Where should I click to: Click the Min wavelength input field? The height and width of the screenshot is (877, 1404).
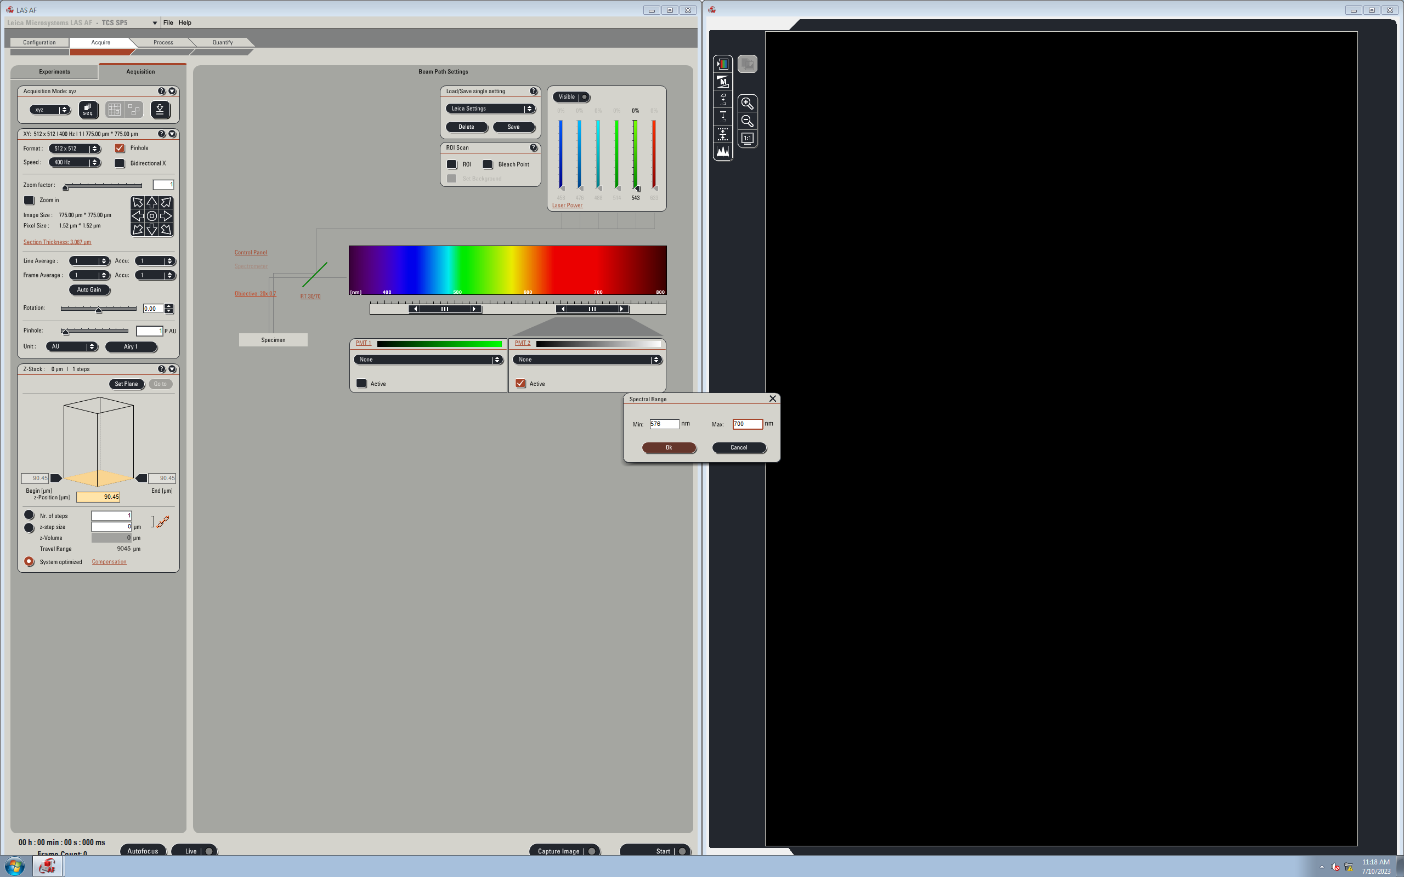tap(664, 424)
